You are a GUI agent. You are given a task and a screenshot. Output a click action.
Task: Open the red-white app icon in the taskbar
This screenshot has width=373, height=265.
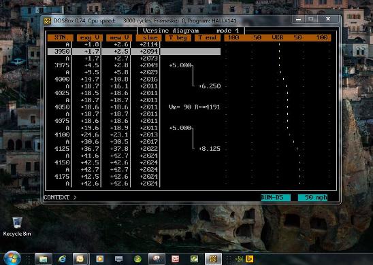pos(176,259)
